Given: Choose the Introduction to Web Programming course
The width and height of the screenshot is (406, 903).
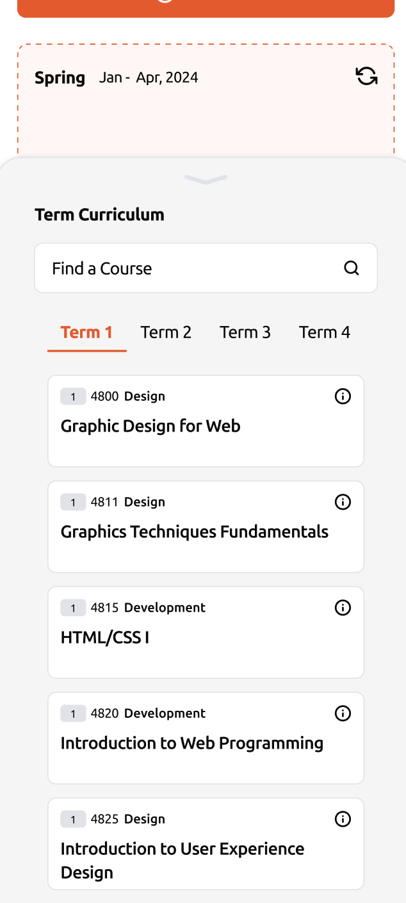Looking at the screenshot, I should [x=192, y=744].
